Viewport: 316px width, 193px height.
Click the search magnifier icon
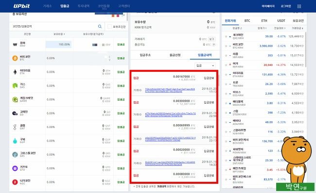point(100,26)
